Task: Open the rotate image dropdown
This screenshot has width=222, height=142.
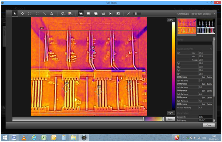Action: [63, 14]
